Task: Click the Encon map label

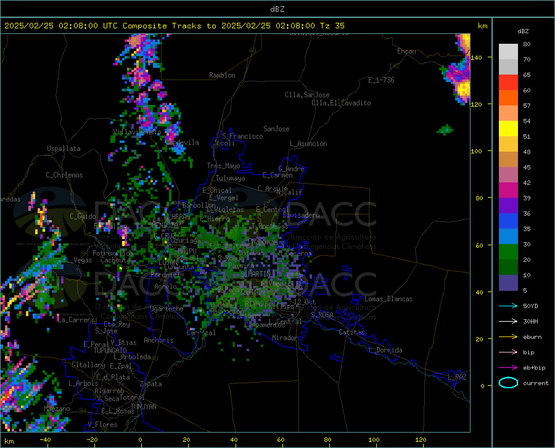Action: 406,51
